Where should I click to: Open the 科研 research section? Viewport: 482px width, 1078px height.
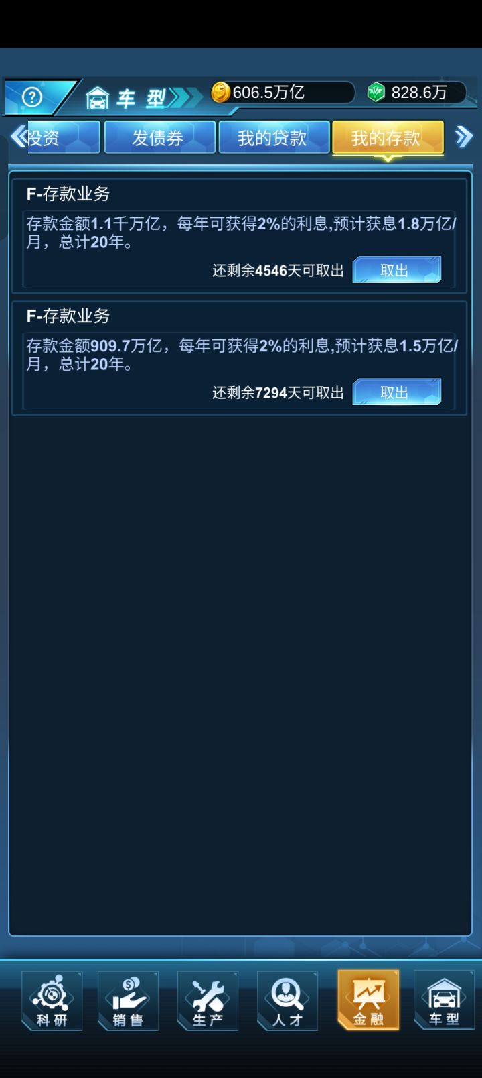(52, 1001)
